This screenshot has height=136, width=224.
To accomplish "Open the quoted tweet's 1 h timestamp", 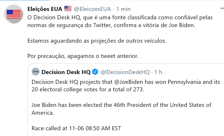I will pos(158,72).
